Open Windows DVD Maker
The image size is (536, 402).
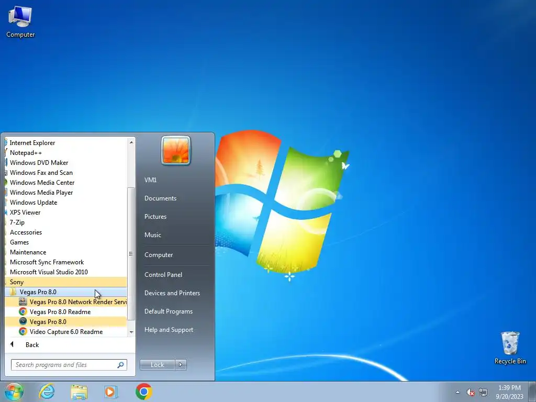65,163
